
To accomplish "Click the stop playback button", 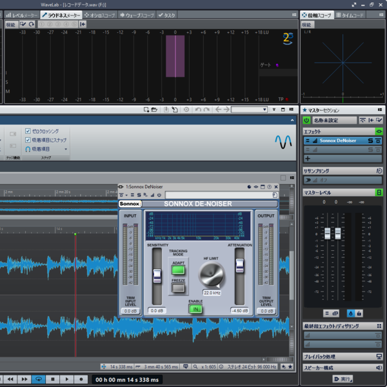I will pos(53,379).
